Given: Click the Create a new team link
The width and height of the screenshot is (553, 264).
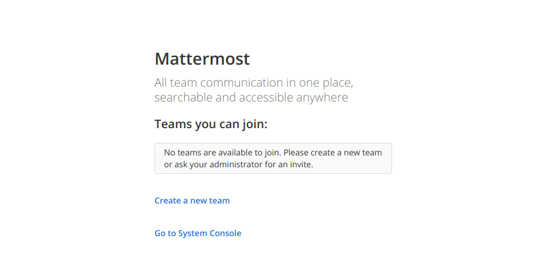Looking at the screenshot, I should tap(192, 201).
